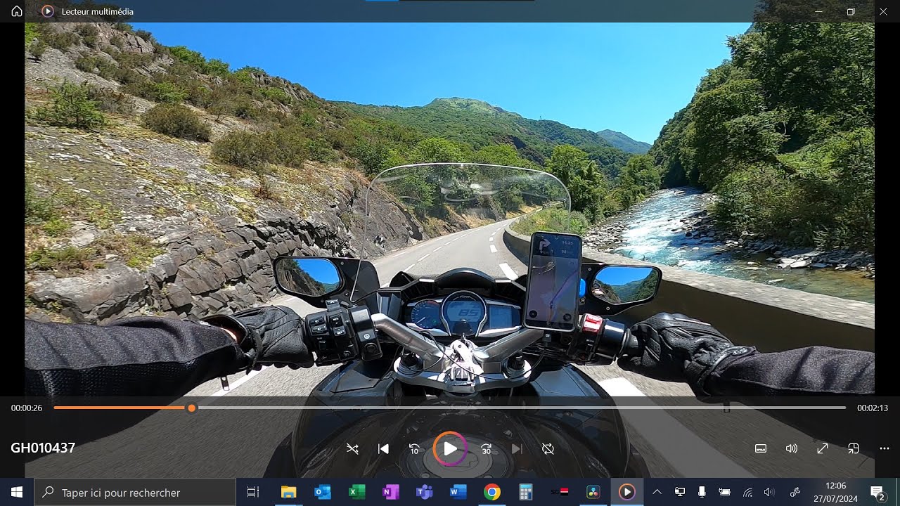This screenshot has width=900, height=506.
Task: Click the taskbar search box
Action: click(x=135, y=492)
